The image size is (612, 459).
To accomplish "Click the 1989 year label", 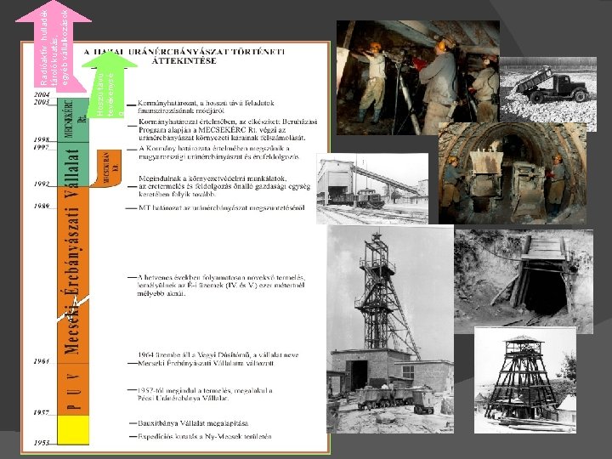I will pyautogui.click(x=42, y=206).
